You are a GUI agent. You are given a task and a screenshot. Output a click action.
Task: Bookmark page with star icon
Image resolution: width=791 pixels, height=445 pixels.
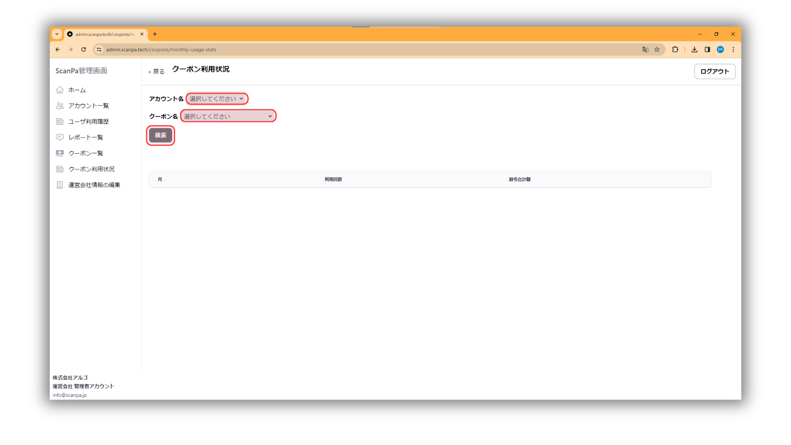657,49
